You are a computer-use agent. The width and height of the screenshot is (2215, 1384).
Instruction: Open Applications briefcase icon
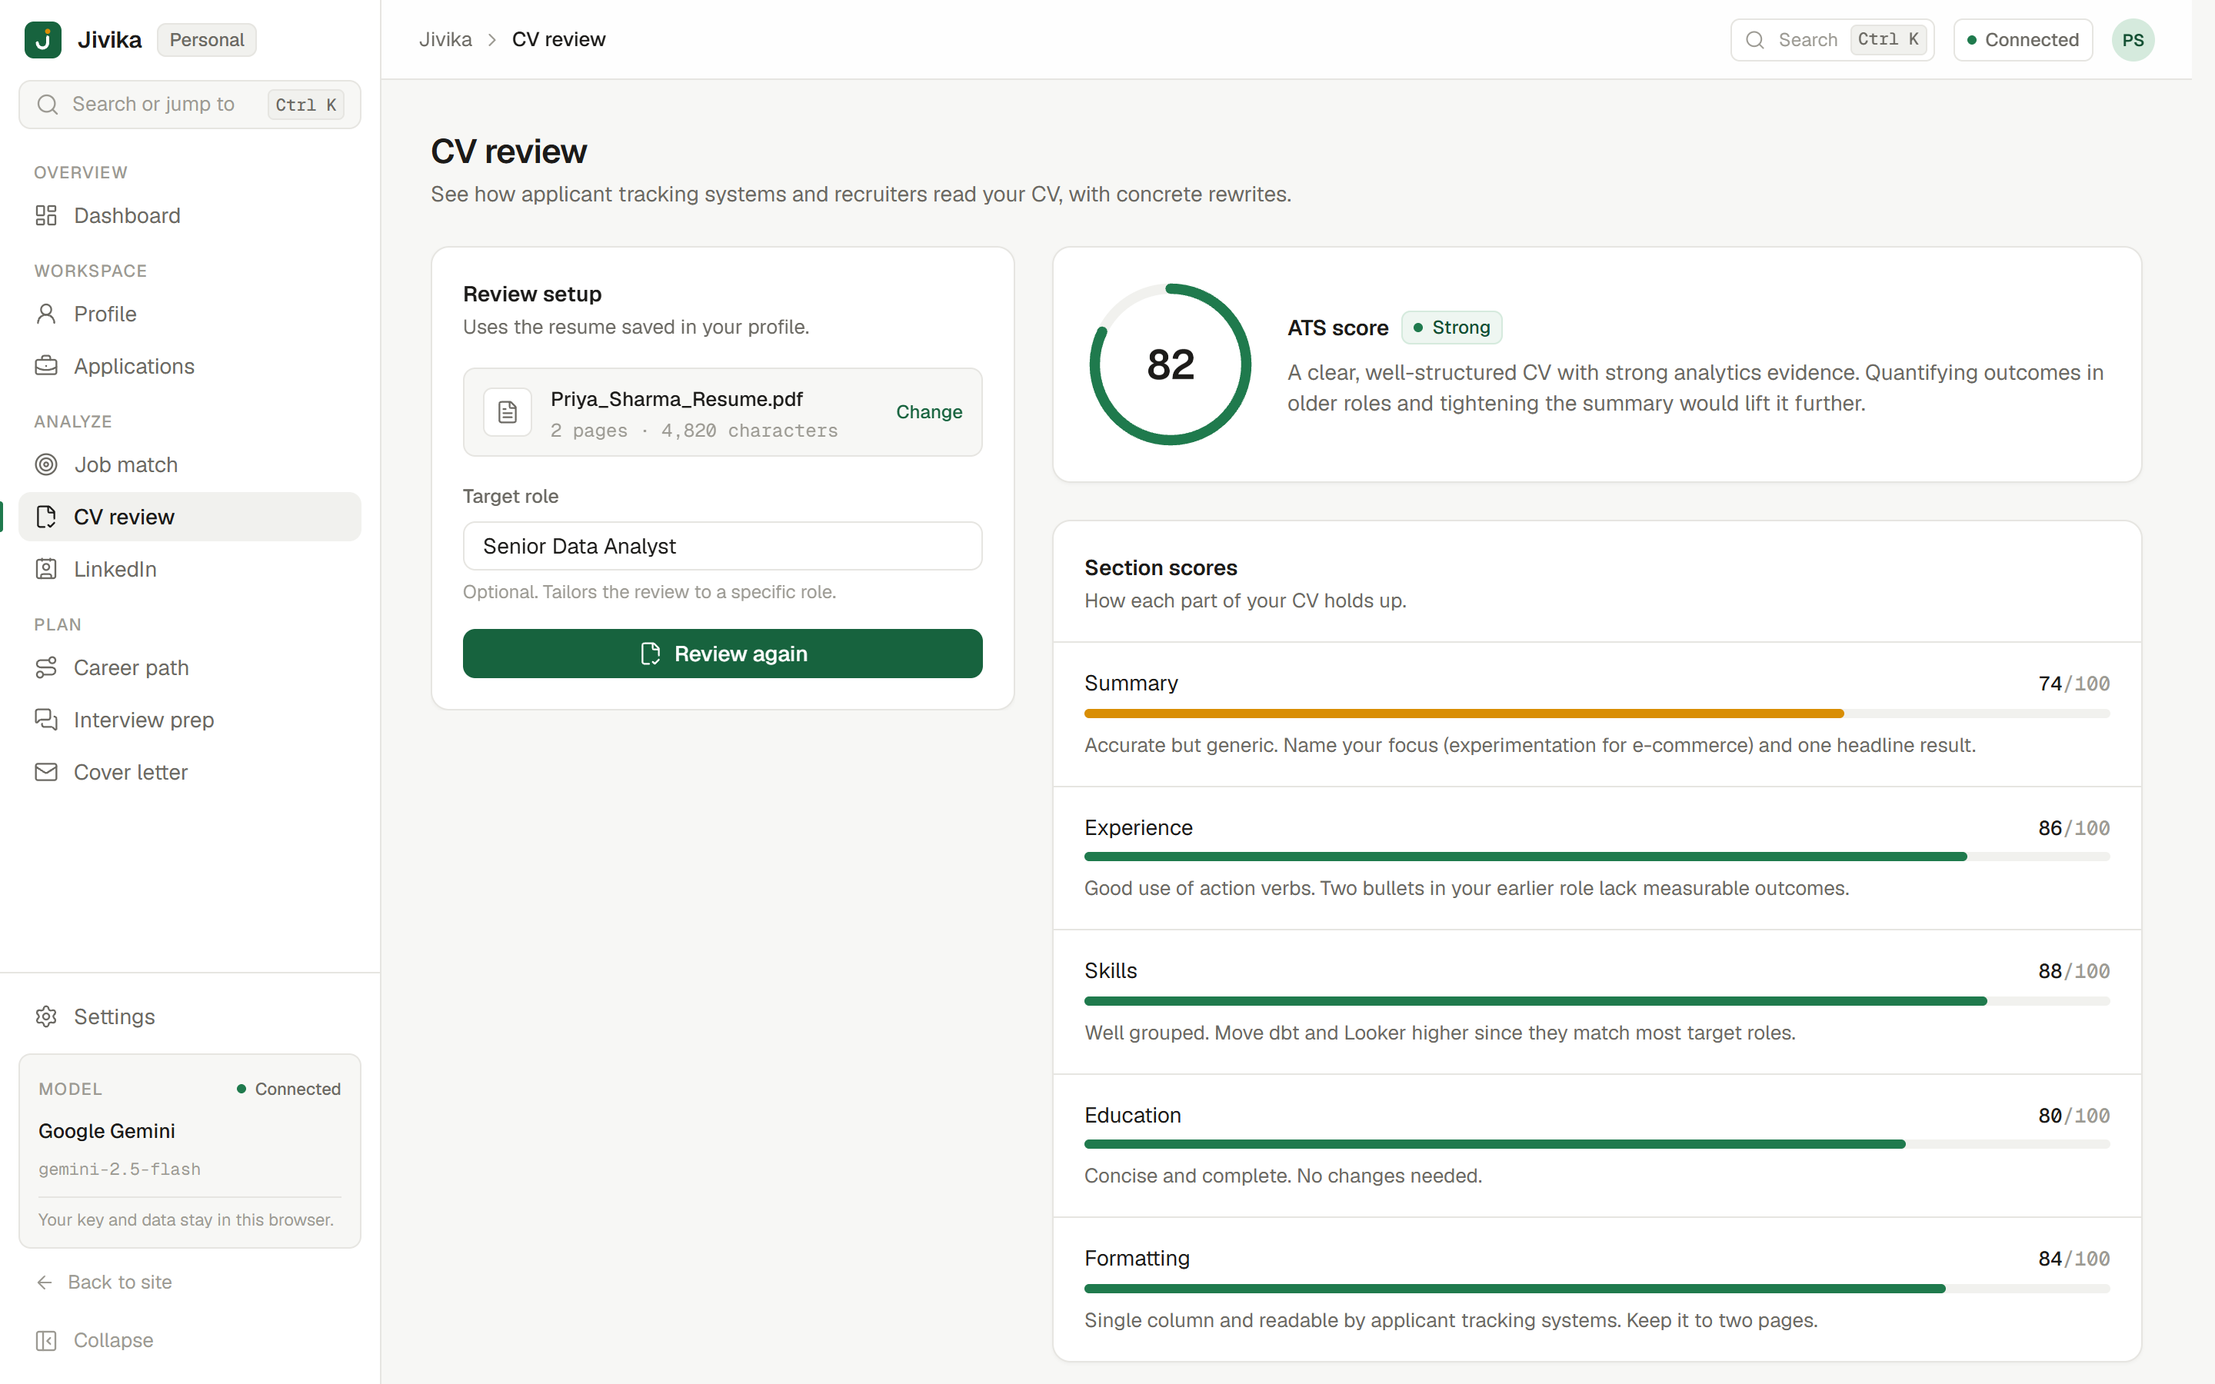46,366
